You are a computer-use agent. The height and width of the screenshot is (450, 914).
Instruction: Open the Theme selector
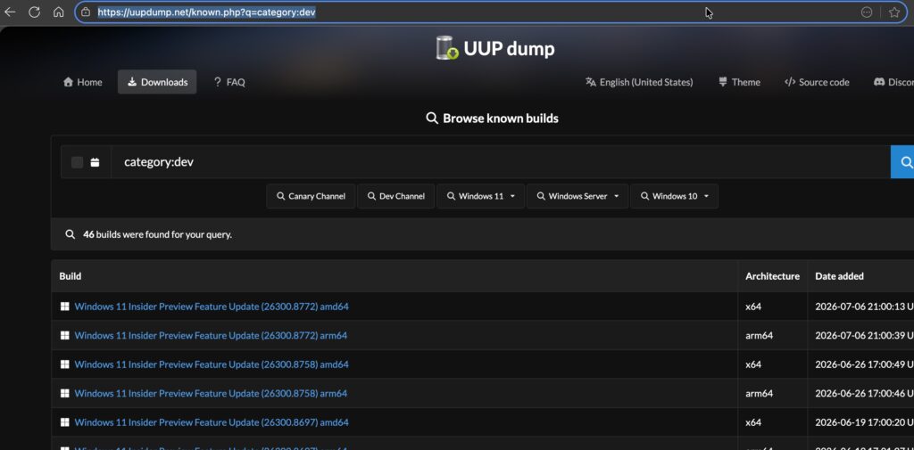[739, 82]
